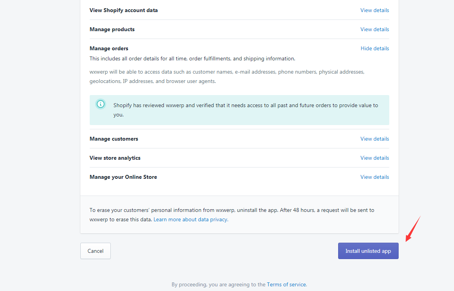Click the Shopify has reviewed wxwerp notice text

click(246, 110)
